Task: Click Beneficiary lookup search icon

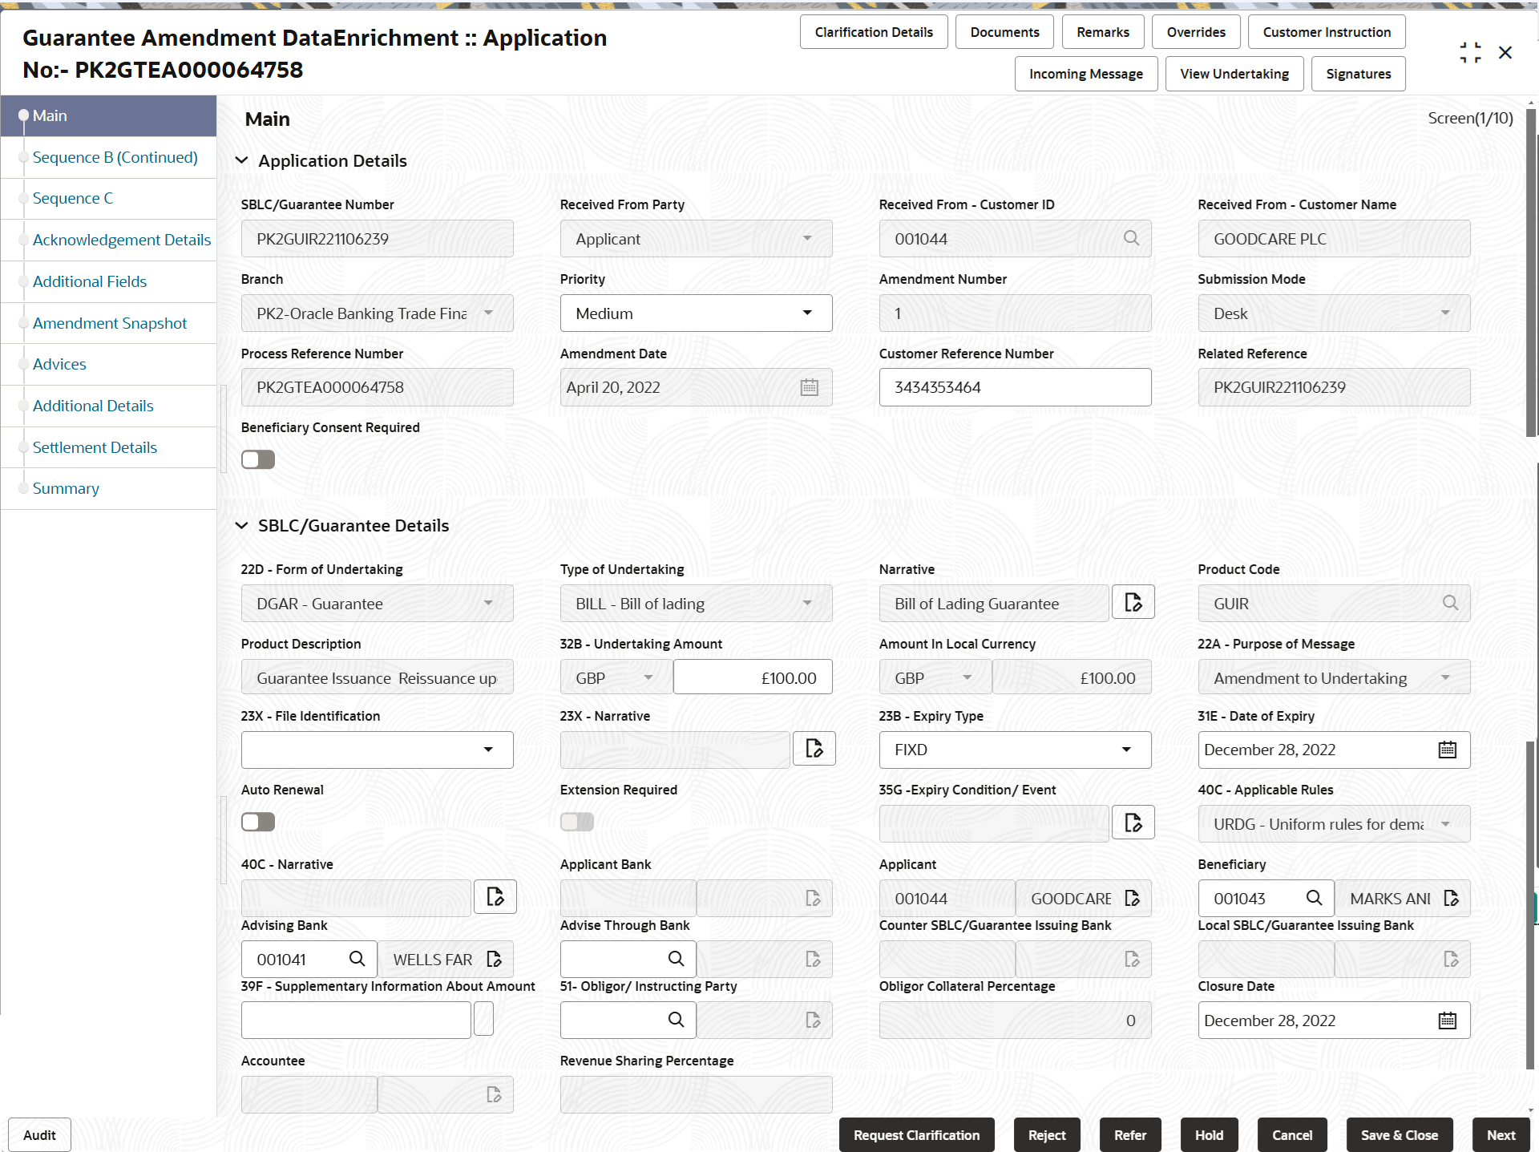Action: 1314,898
